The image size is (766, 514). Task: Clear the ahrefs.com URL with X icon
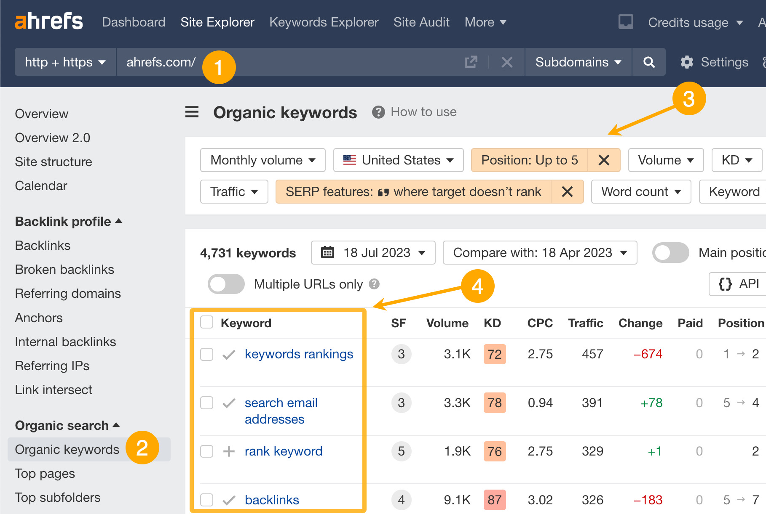click(x=507, y=62)
